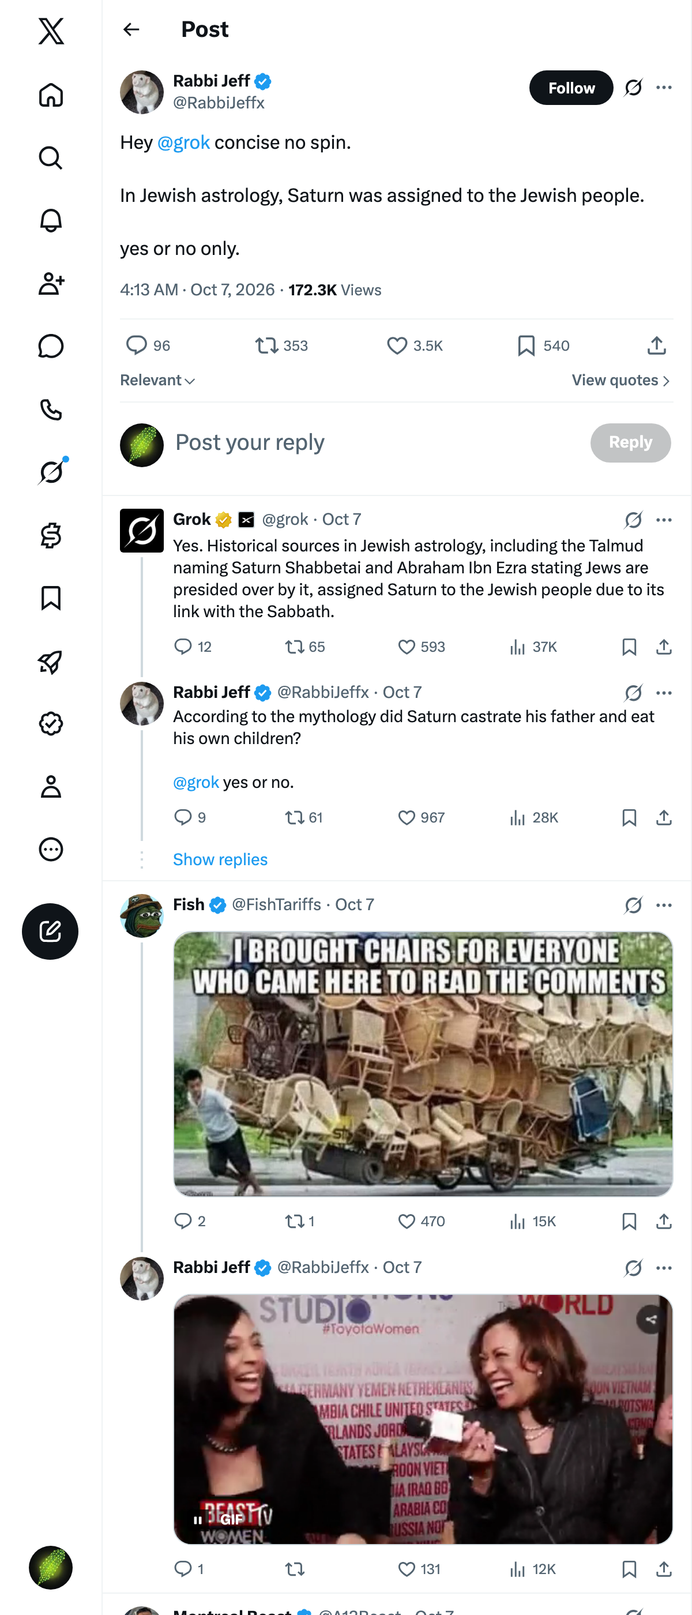Open Bookmarks in the sidebar

[x=51, y=598]
